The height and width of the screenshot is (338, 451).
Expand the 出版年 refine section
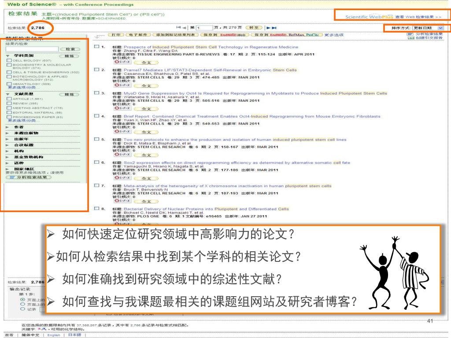coord(7,139)
